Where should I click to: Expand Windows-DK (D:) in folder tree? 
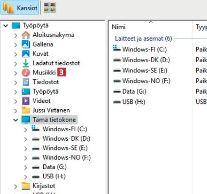coord(26,139)
